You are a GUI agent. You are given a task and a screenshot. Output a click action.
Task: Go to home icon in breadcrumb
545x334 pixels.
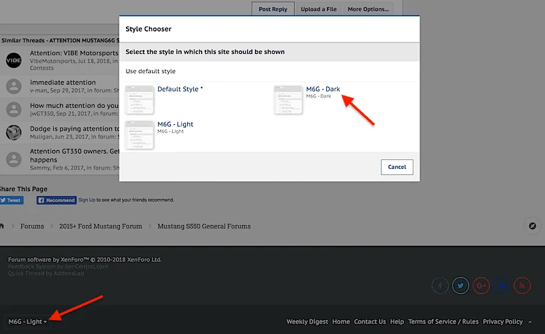click(2, 226)
